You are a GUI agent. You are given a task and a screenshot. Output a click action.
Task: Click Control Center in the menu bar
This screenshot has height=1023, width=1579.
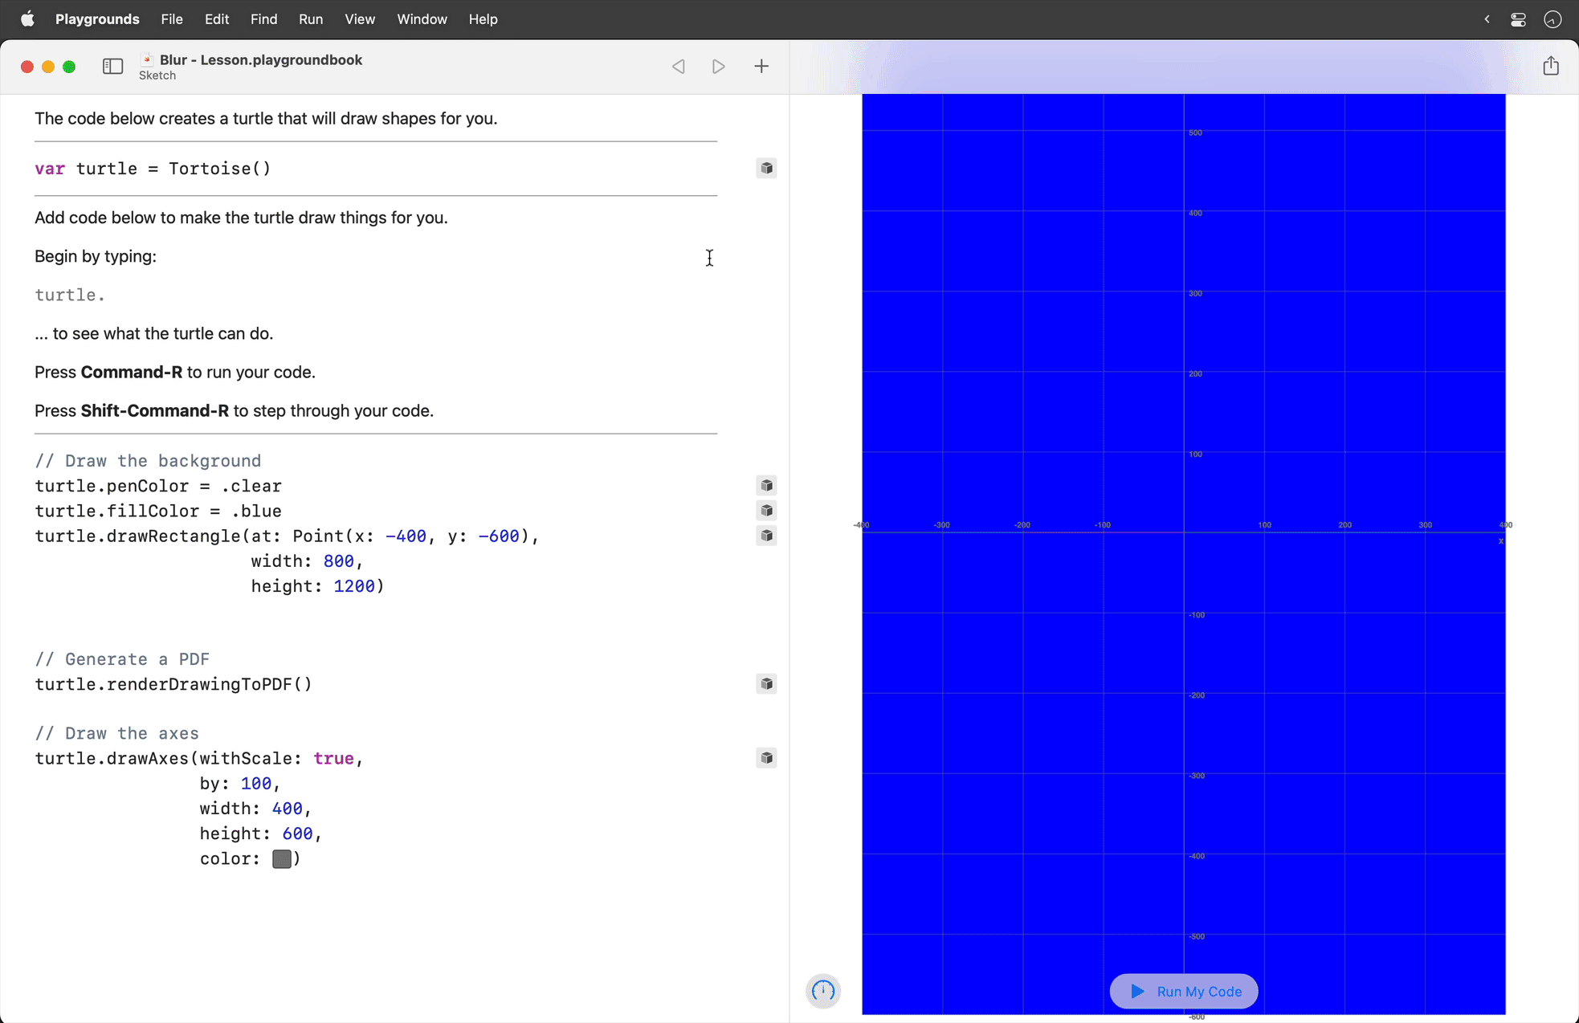[x=1518, y=18]
